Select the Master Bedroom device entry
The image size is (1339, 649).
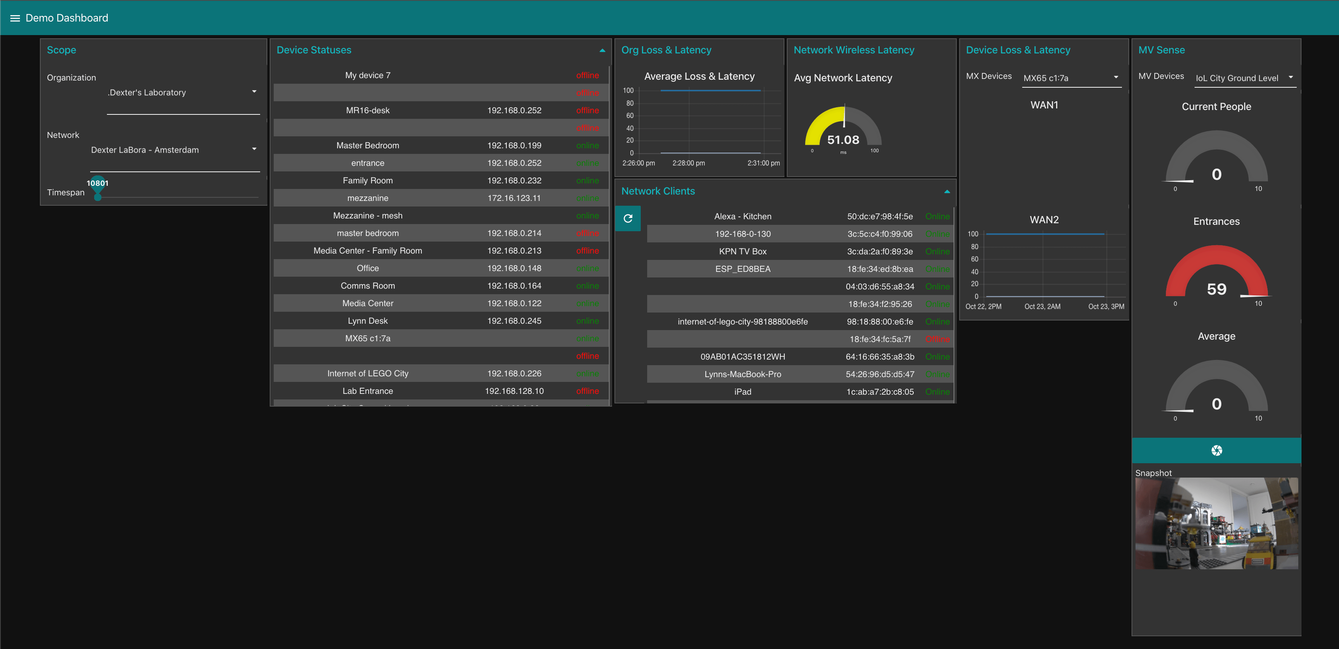[367, 146]
